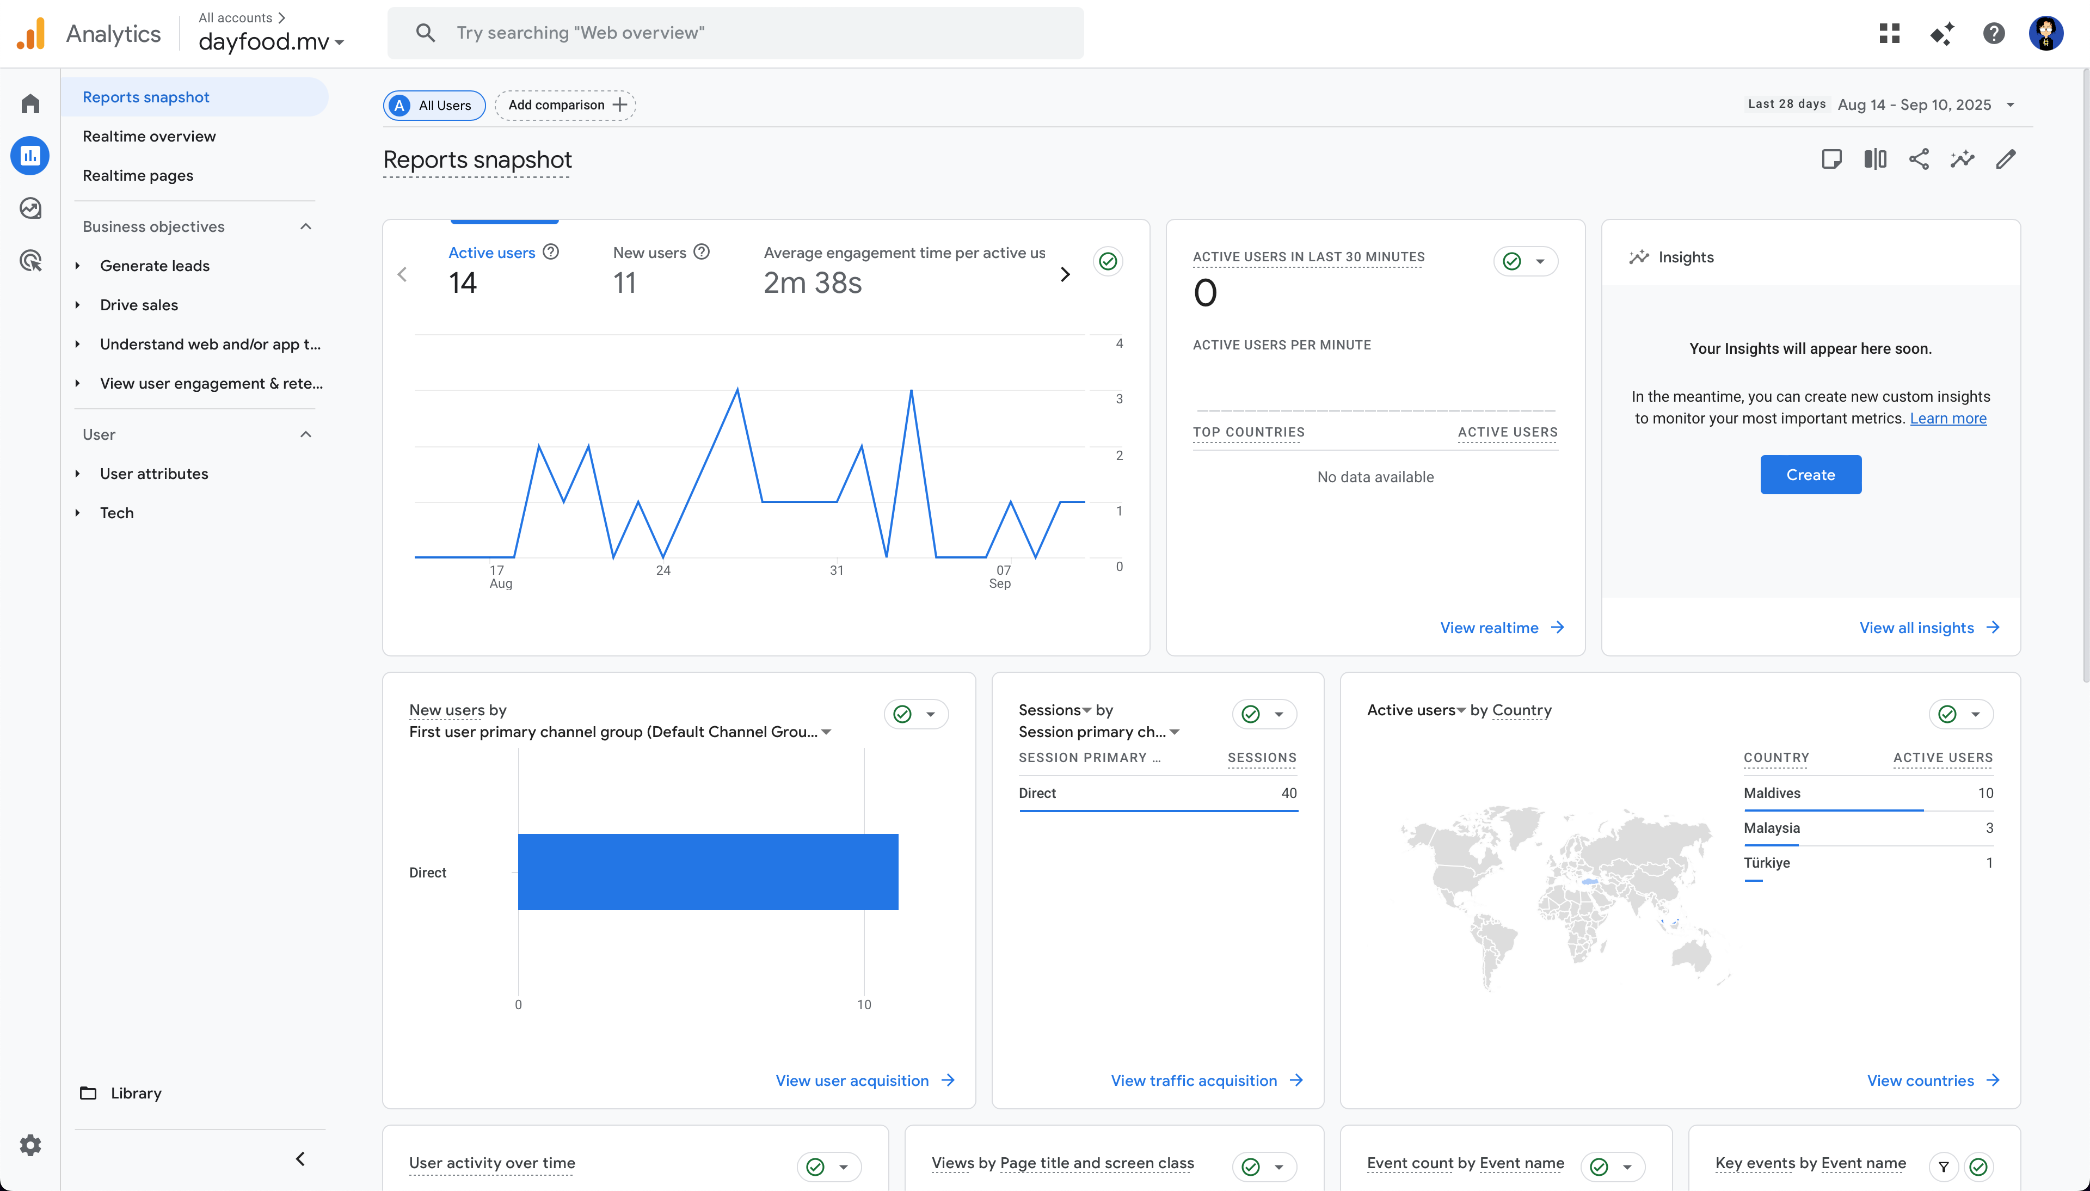Open the date range dropdown arrow
The width and height of the screenshot is (2090, 1191).
click(2011, 105)
